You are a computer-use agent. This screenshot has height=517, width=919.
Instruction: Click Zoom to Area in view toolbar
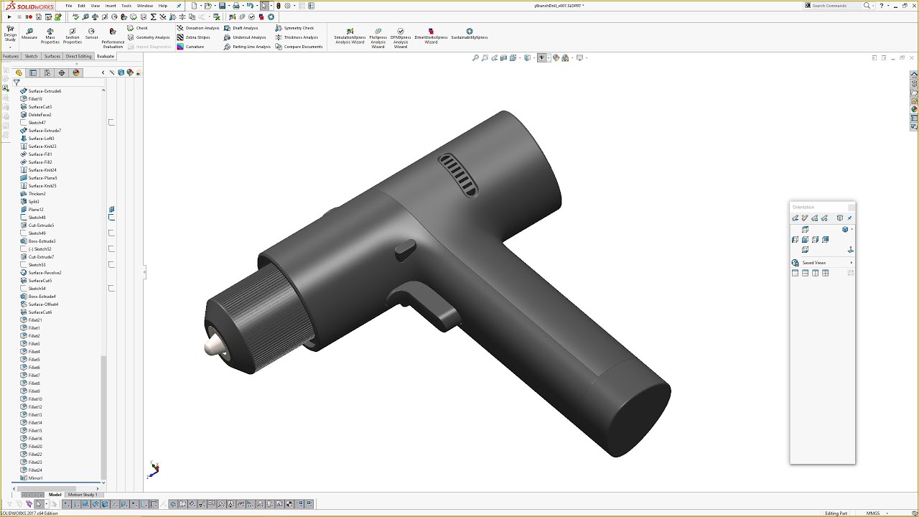(485, 57)
